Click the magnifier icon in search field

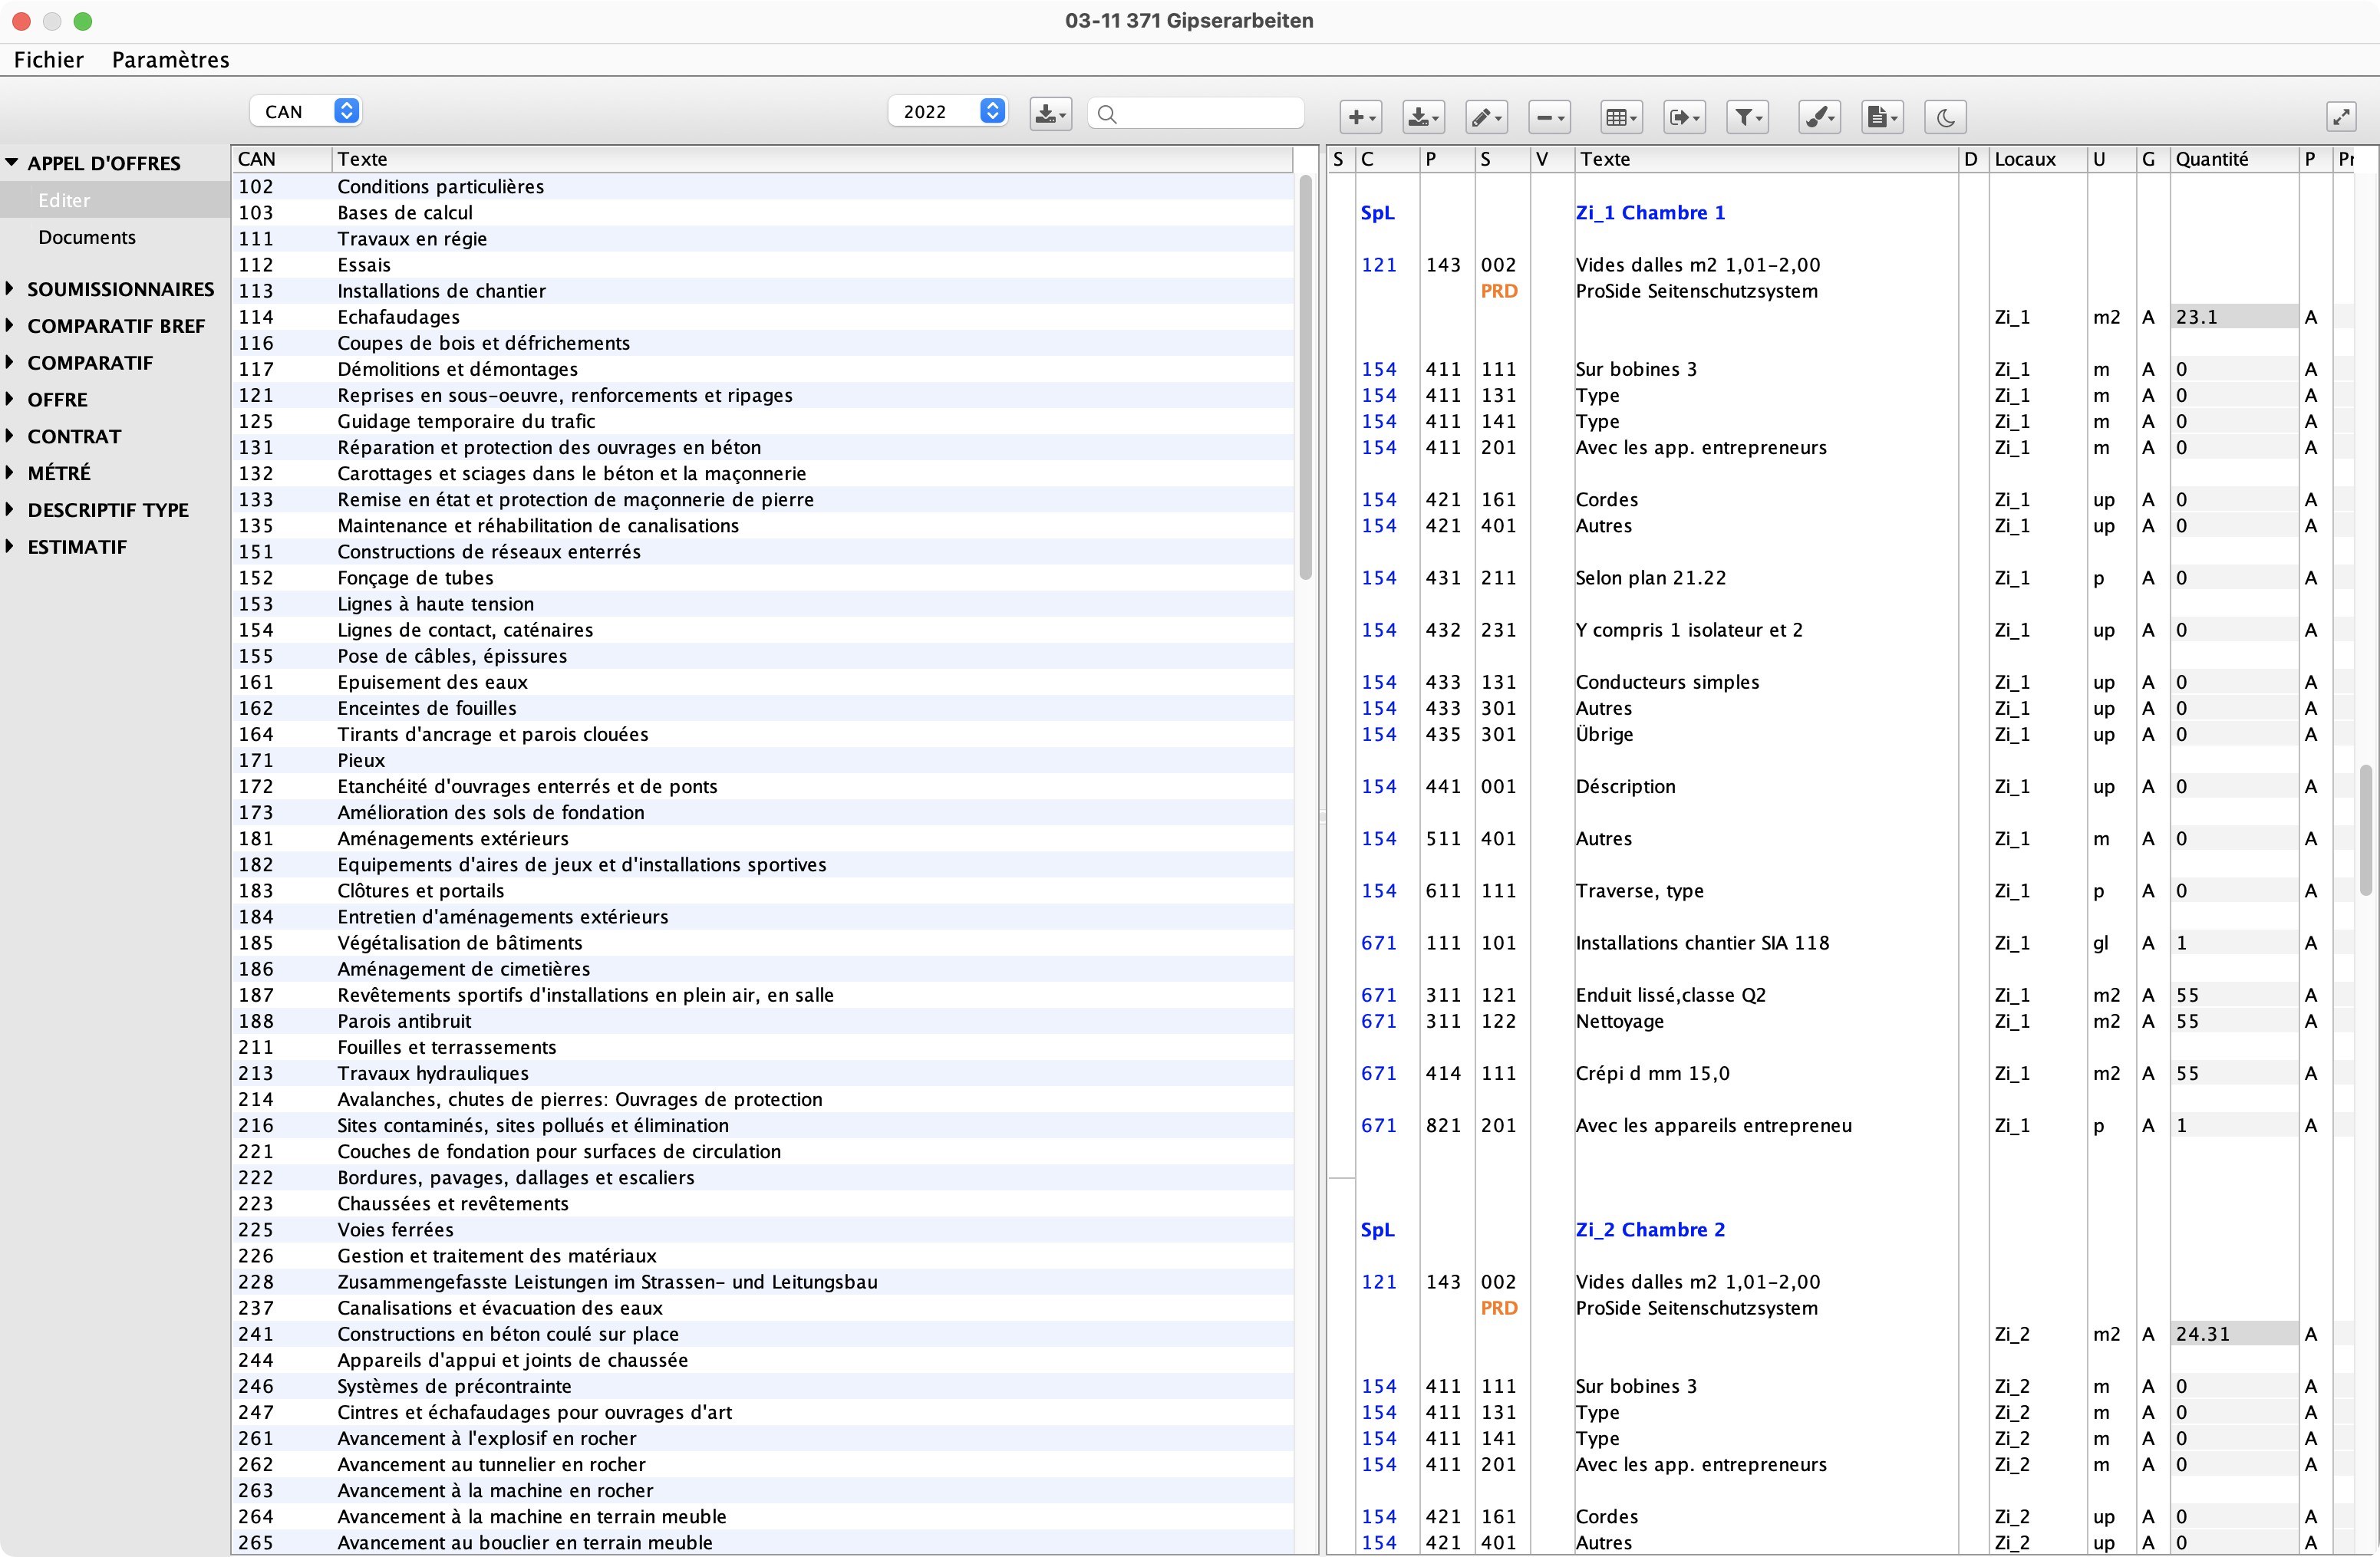(1106, 114)
